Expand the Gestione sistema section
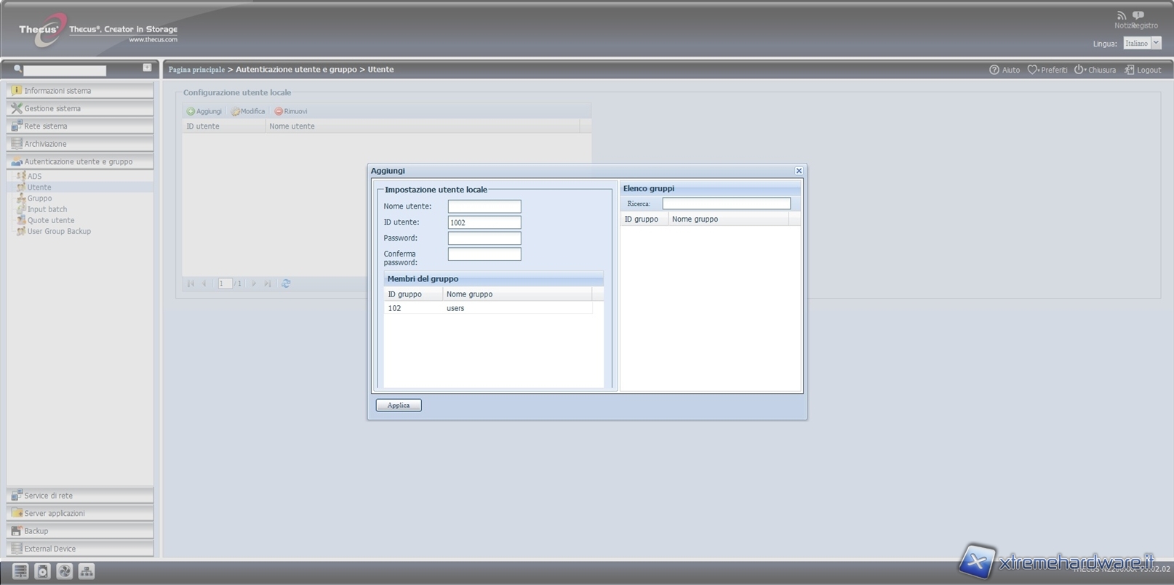 [80, 108]
